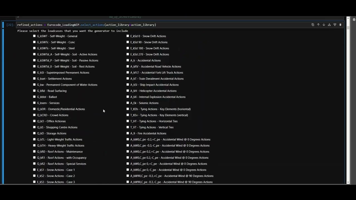Tick the G_kSWT Self-Weight General checkbox
This screenshot has height=200, width=356.
point(34,36)
